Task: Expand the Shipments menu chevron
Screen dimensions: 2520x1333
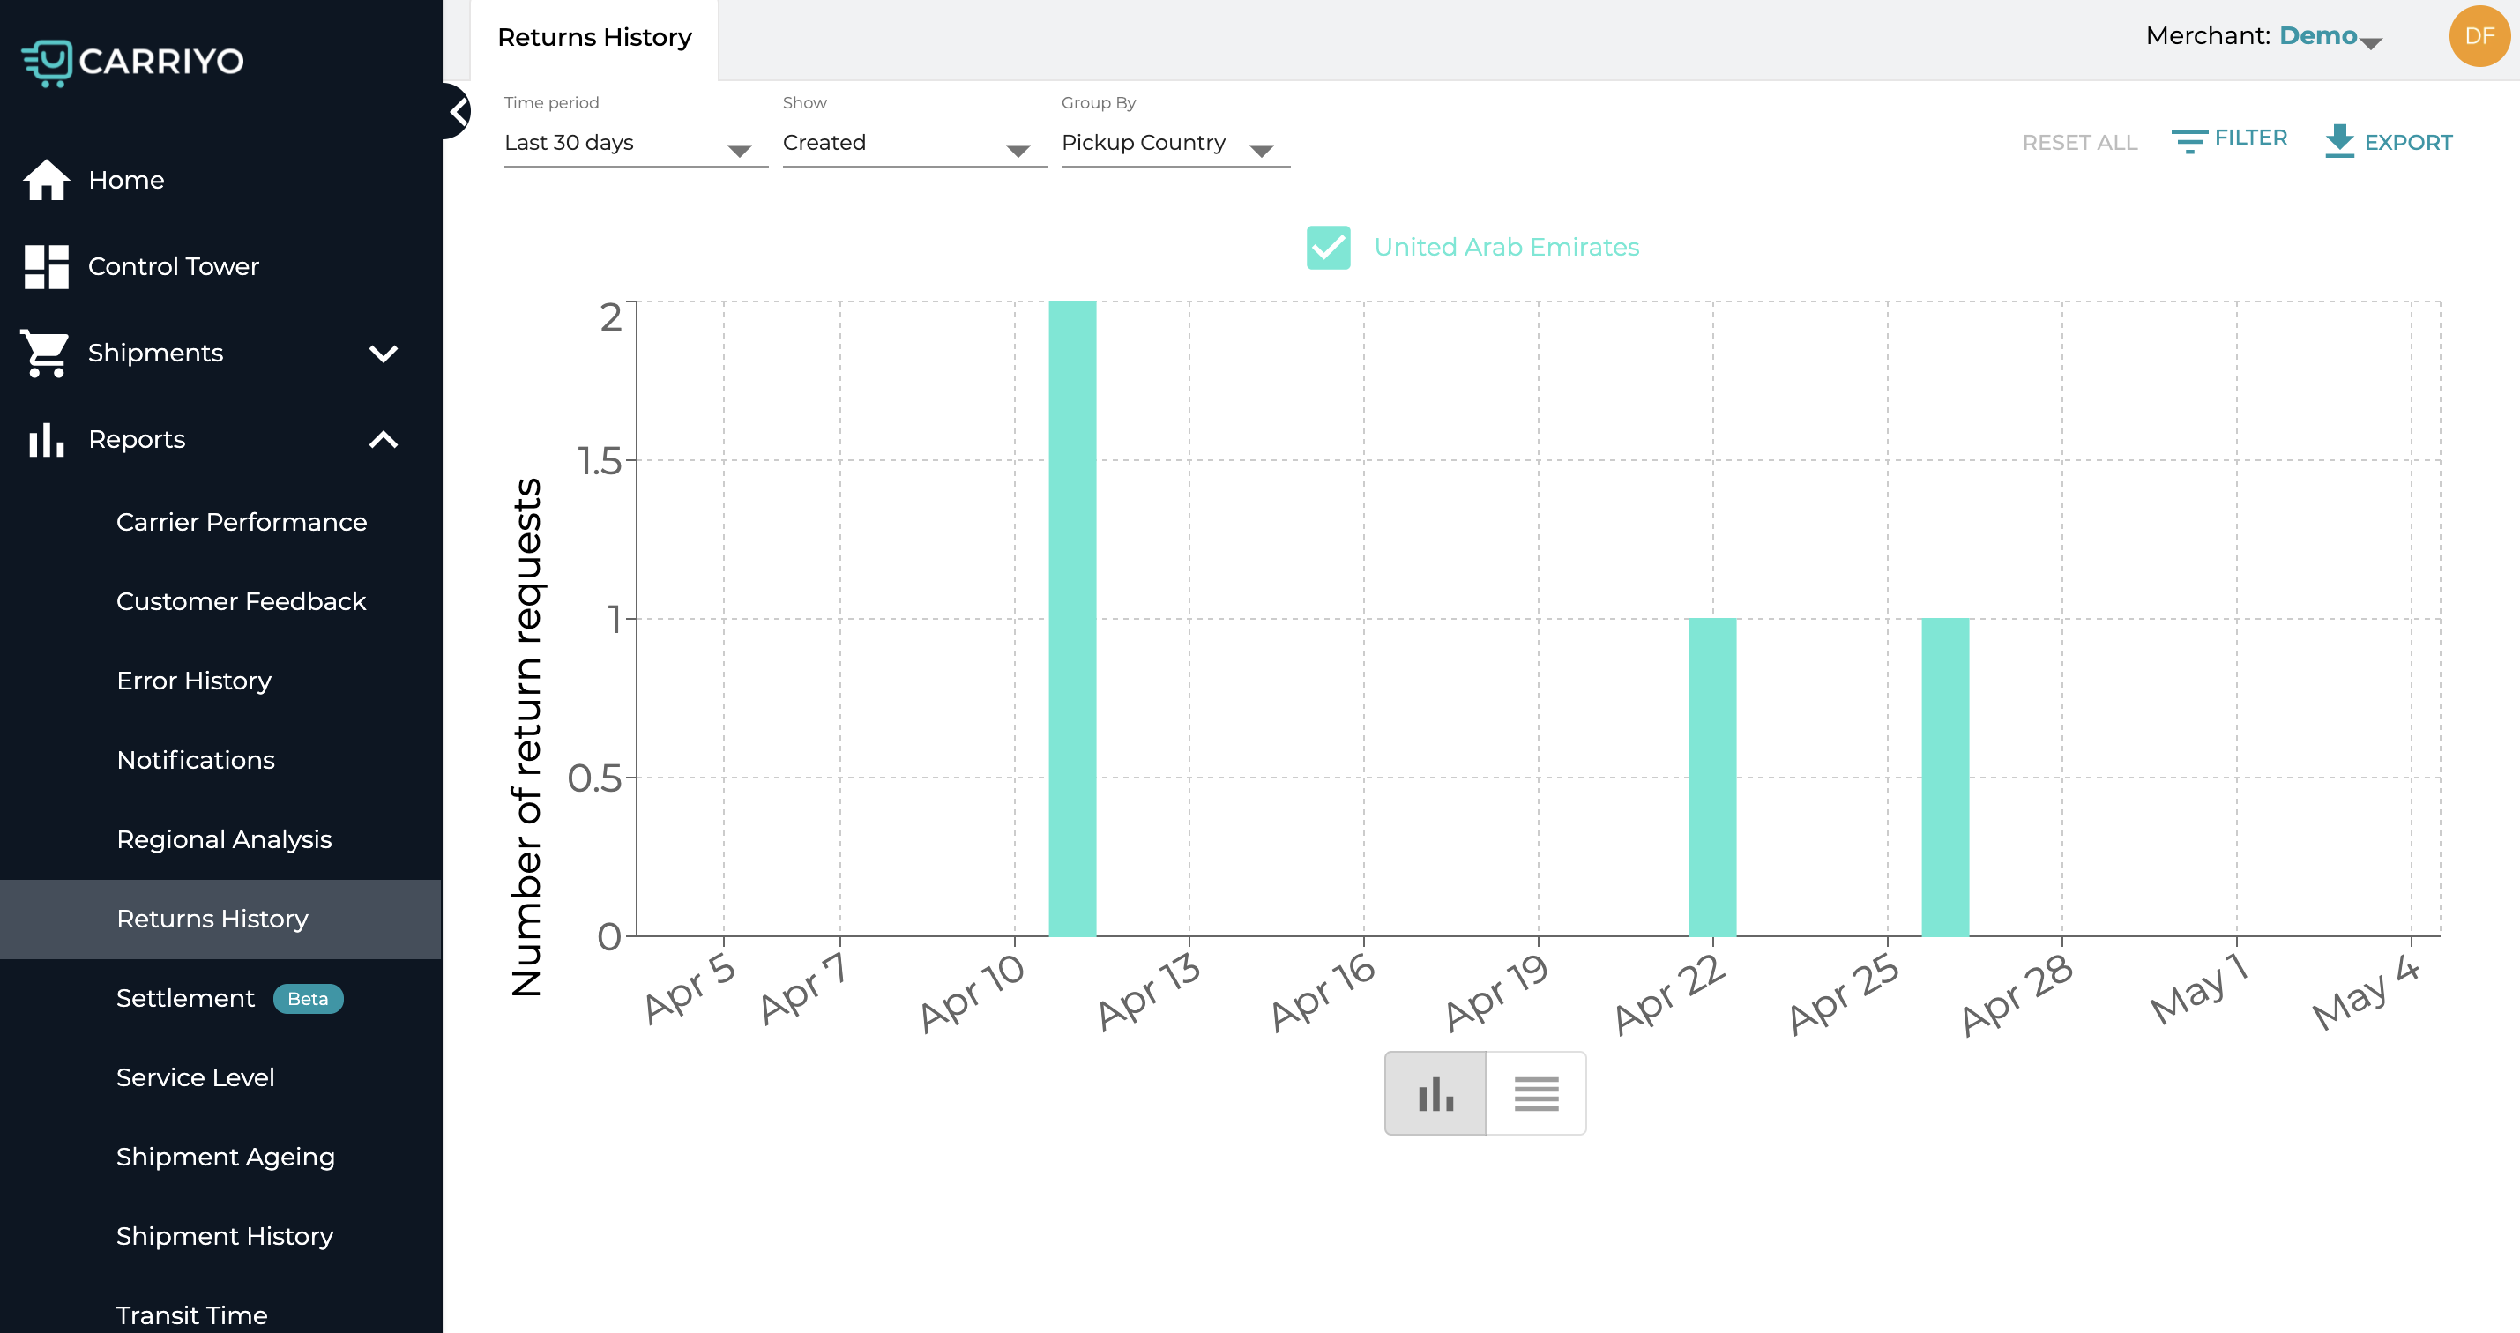Action: [x=384, y=353]
